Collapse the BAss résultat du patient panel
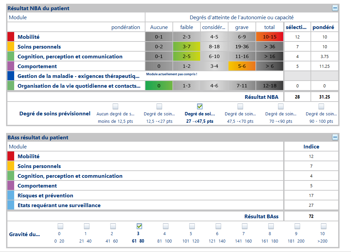351x252 pixels. click(335, 137)
